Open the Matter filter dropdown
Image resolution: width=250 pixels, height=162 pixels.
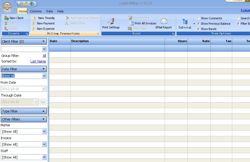[44, 131]
